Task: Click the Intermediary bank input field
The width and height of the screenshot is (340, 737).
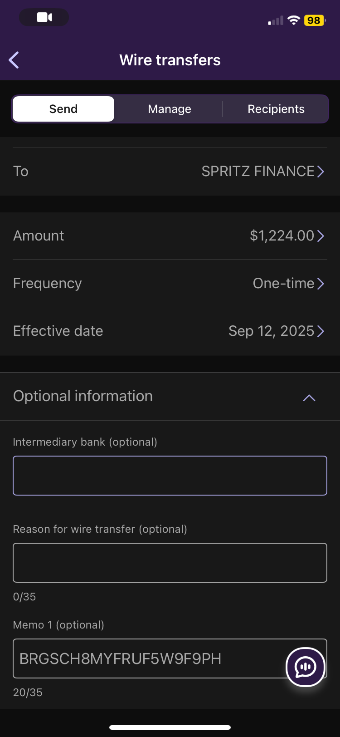Action: coord(170,475)
